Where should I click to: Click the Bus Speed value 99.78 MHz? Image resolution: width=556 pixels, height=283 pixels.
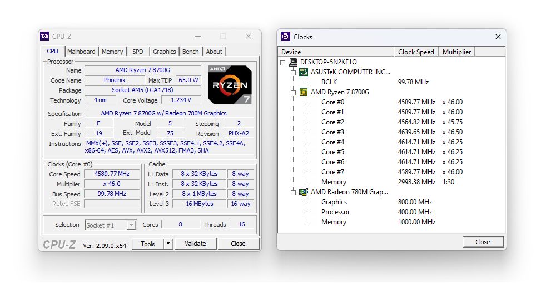tap(112, 194)
